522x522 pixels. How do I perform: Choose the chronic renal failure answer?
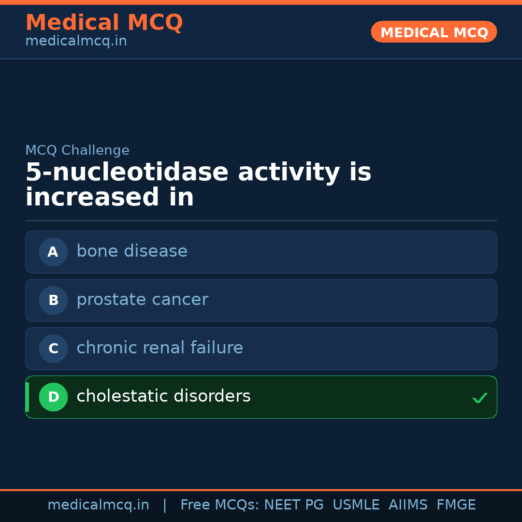click(x=159, y=348)
